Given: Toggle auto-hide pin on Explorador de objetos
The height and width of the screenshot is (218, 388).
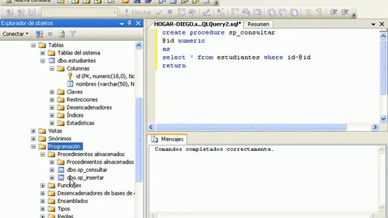Looking at the screenshot, I should (x=129, y=23).
